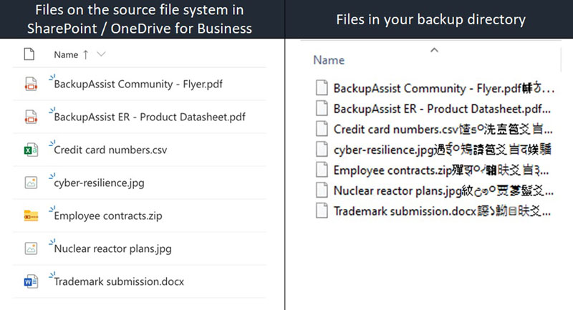Click the file type column header icon in SharePoint
The image size is (573, 310).
tap(29, 54)
